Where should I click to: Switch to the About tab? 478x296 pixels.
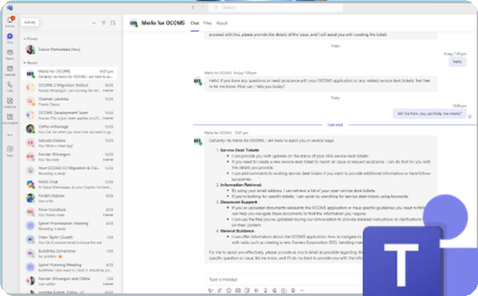[221, 23]
